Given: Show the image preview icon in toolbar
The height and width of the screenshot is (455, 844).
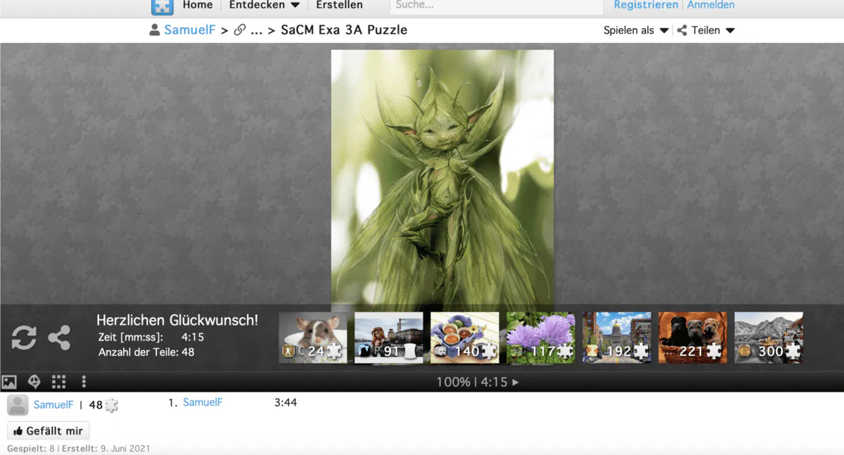Looking at the screenshot, I should pos(9,382).
